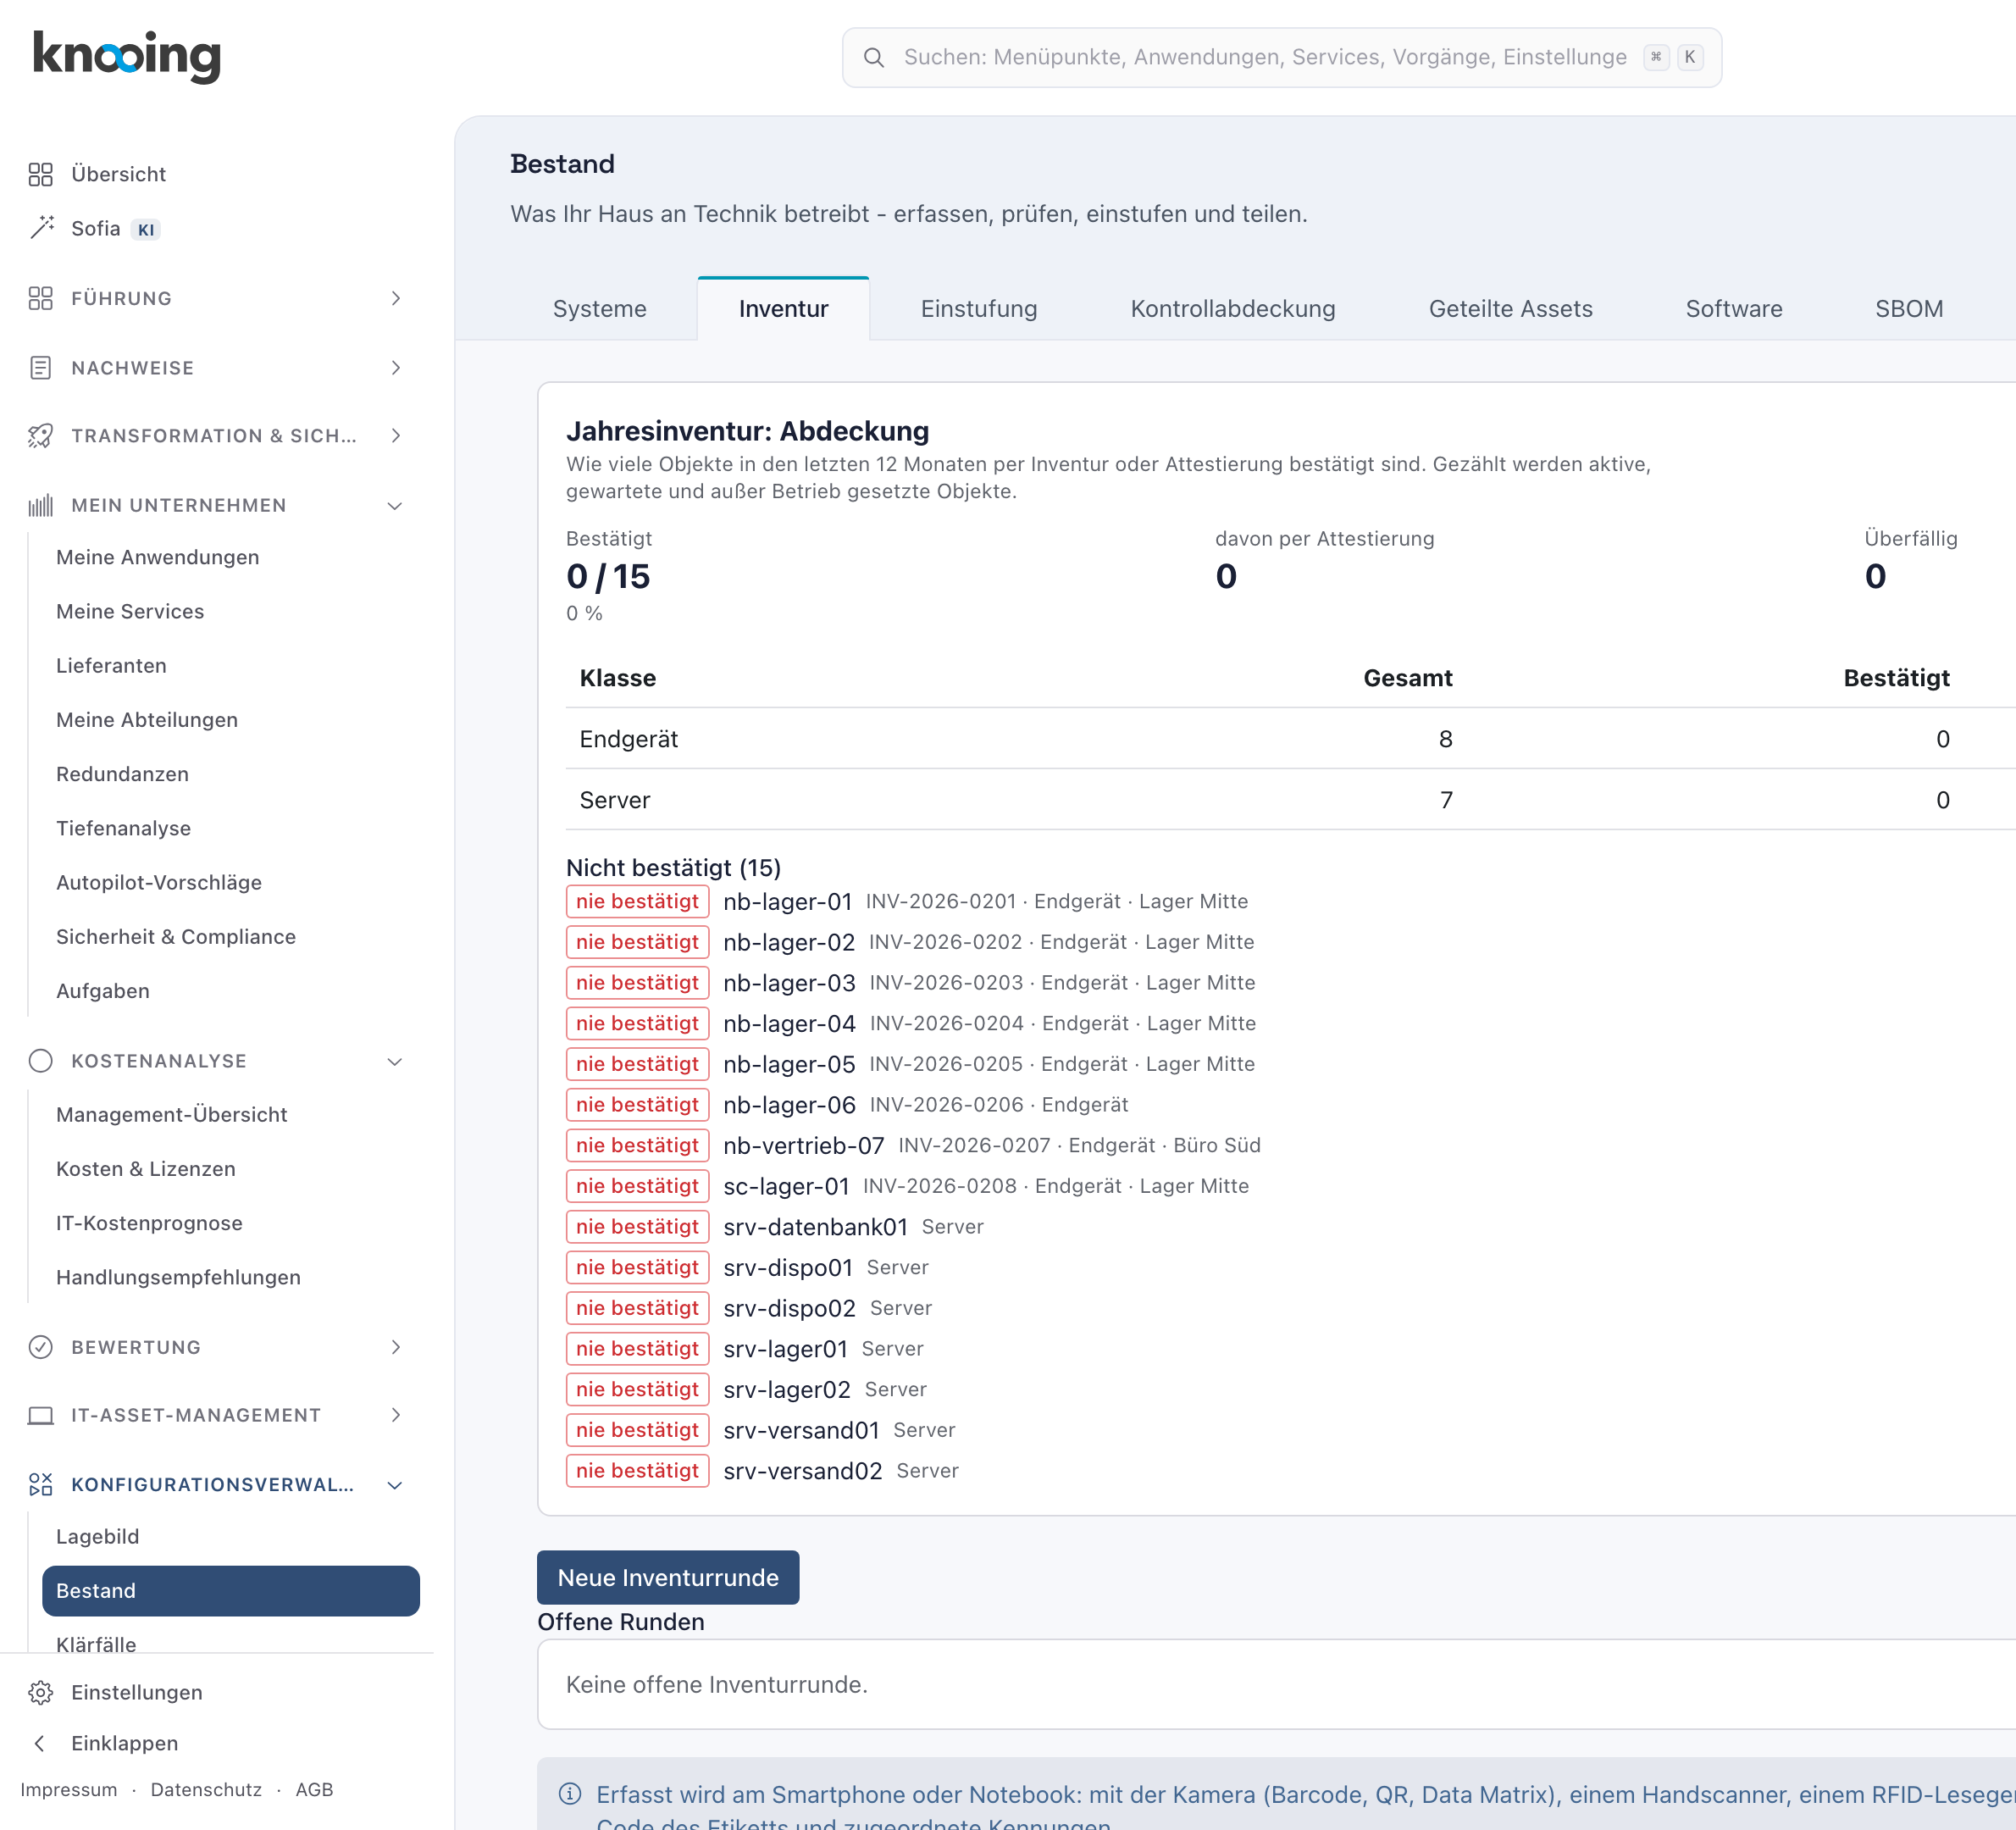Image resolution: width=2016 pixels, height=1830 pixels.
Task: Collapse the Kostenanalyse section chevron
Action: click(395, 1061)
